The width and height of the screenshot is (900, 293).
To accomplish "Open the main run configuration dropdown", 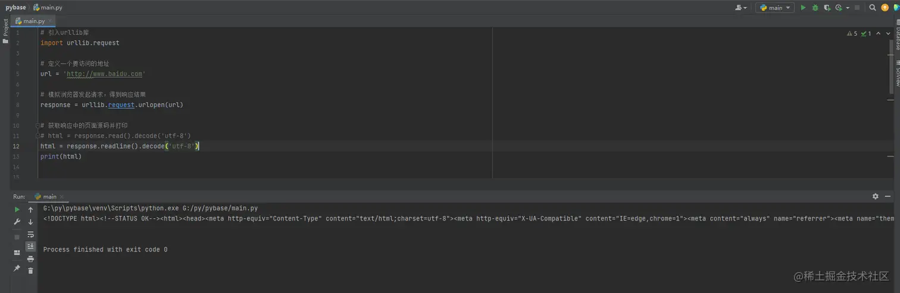I will 775,8.
